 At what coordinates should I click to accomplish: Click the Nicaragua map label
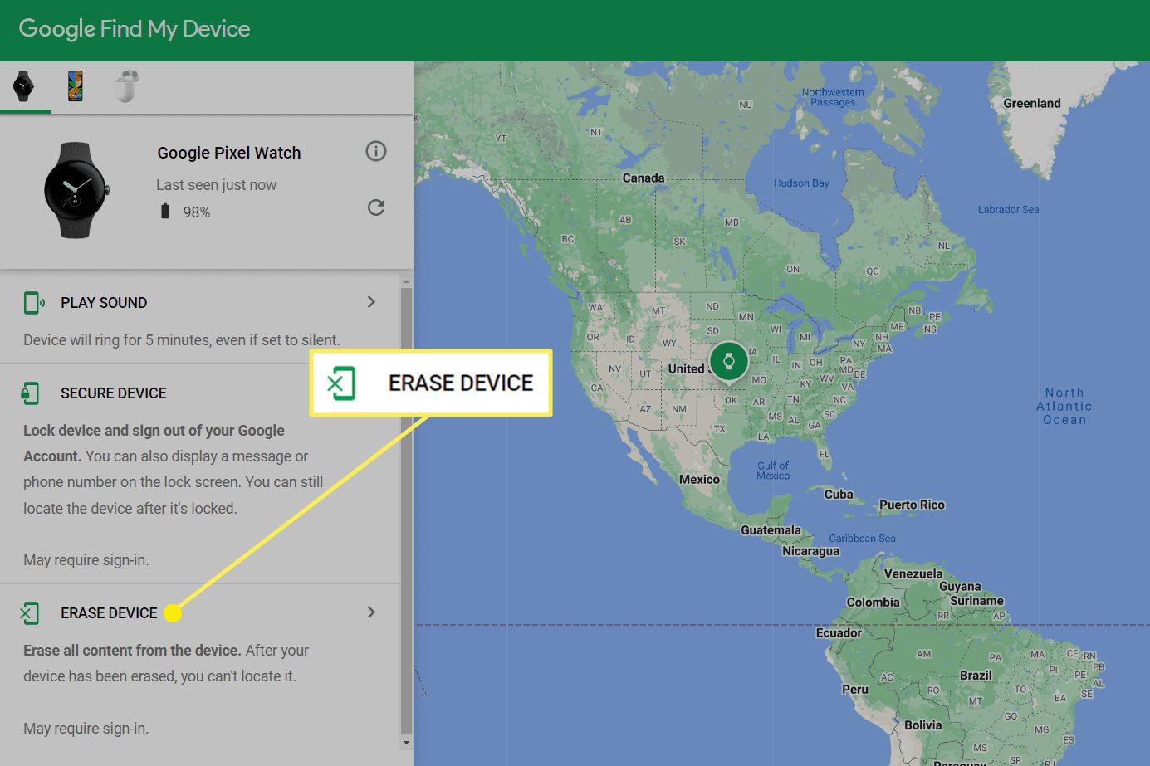click(x=810, y=551)
